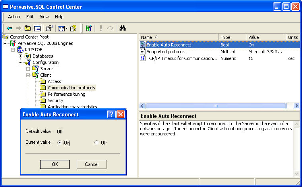Click the Pervasive engine toolbar icon
The width and height of the screenshot is (302, 187).
coord(88,28)
